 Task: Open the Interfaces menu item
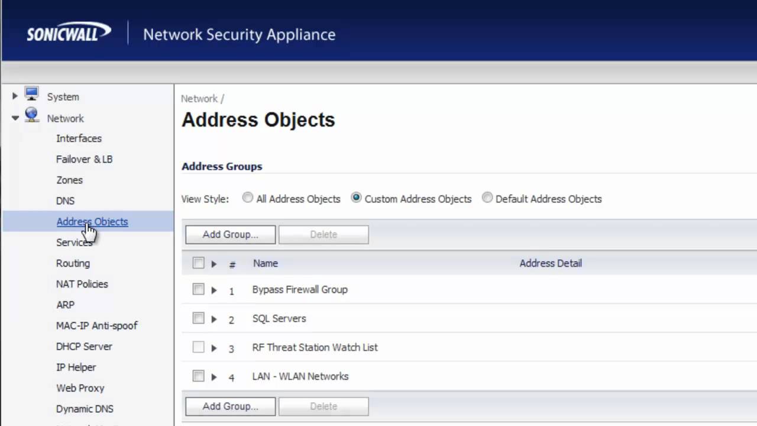pyautogui.click(x=79, y=138)
